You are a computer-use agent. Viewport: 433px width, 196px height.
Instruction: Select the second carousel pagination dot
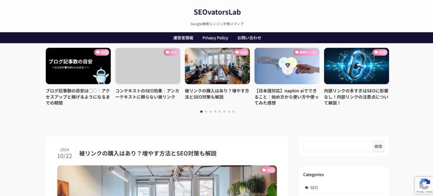pos(206,112)
